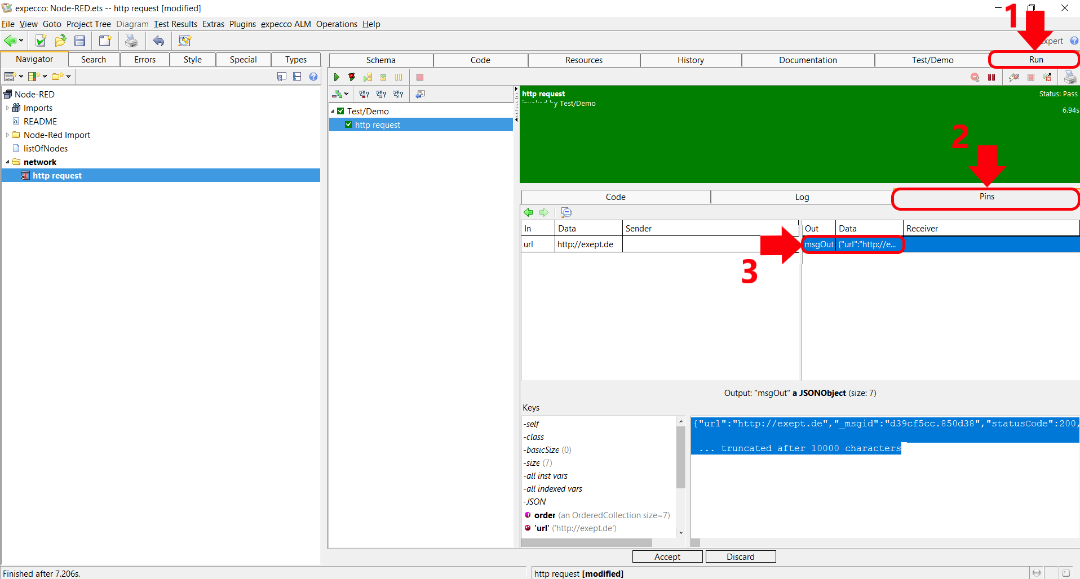Click the Accept button
This screenshot has width=1080, height=579.
(667, 556)
